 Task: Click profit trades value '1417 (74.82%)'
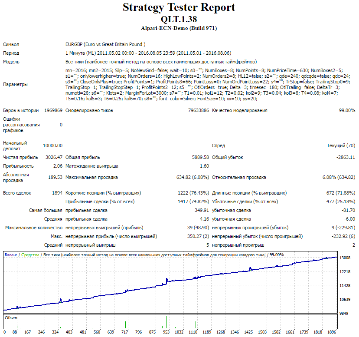[193, 202]
